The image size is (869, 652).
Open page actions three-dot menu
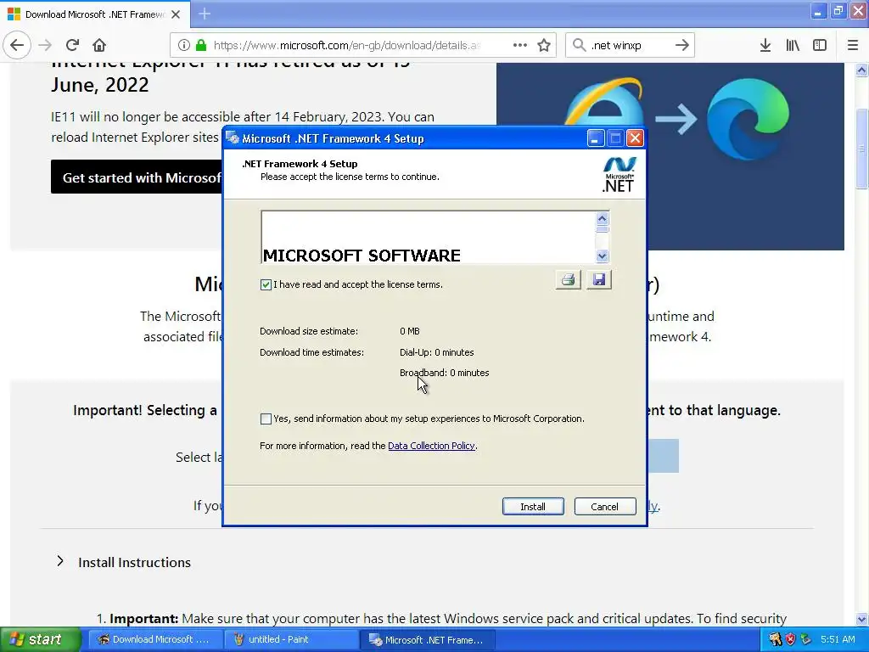520,46
